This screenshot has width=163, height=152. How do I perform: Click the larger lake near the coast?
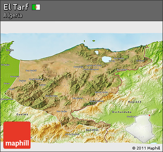107,59
